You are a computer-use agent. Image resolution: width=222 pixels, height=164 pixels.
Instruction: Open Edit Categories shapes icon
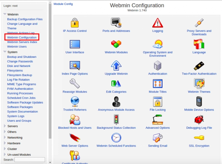[x=116, y=84]
